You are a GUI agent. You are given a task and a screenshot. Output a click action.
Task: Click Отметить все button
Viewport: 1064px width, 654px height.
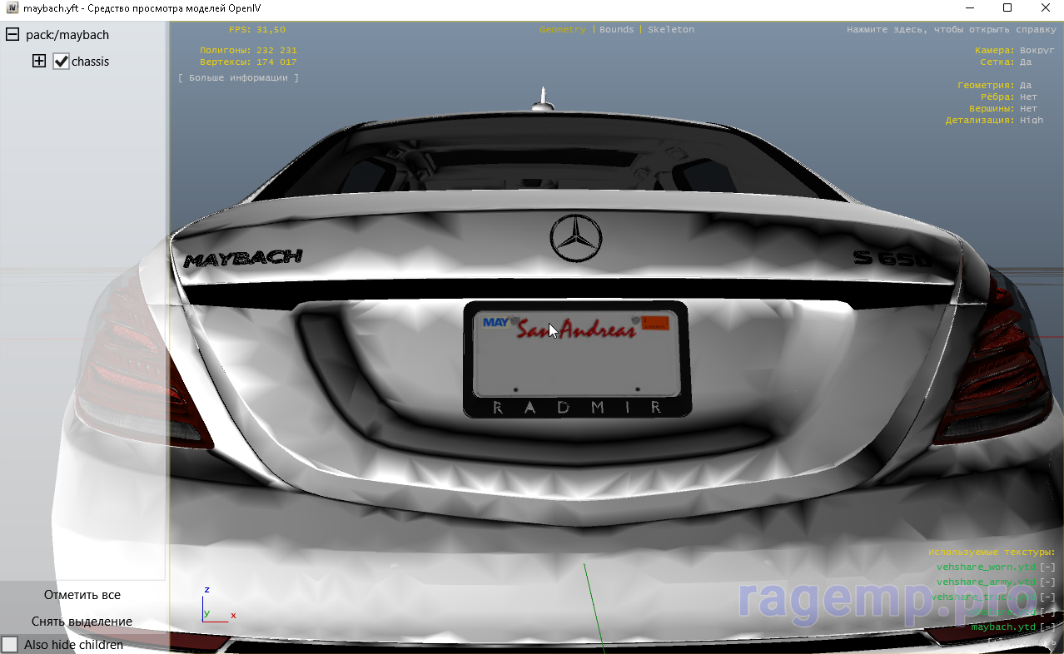pyautogui.click(x=82, y=595)
